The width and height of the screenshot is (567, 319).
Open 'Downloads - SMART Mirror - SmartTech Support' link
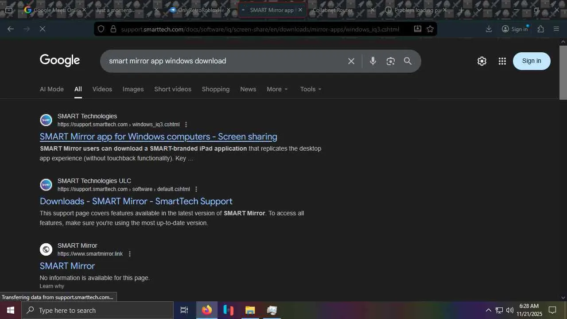[136, 201]
